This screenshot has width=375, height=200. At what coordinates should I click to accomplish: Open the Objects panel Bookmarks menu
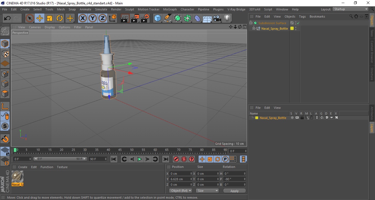tap(317, 16)
